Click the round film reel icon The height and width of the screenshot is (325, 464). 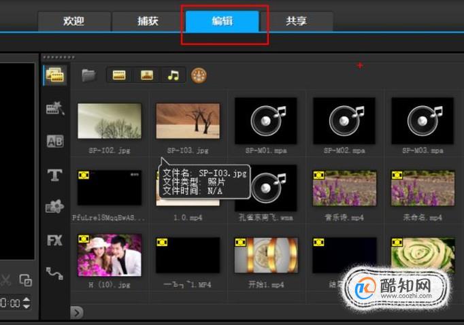(199, 75)
